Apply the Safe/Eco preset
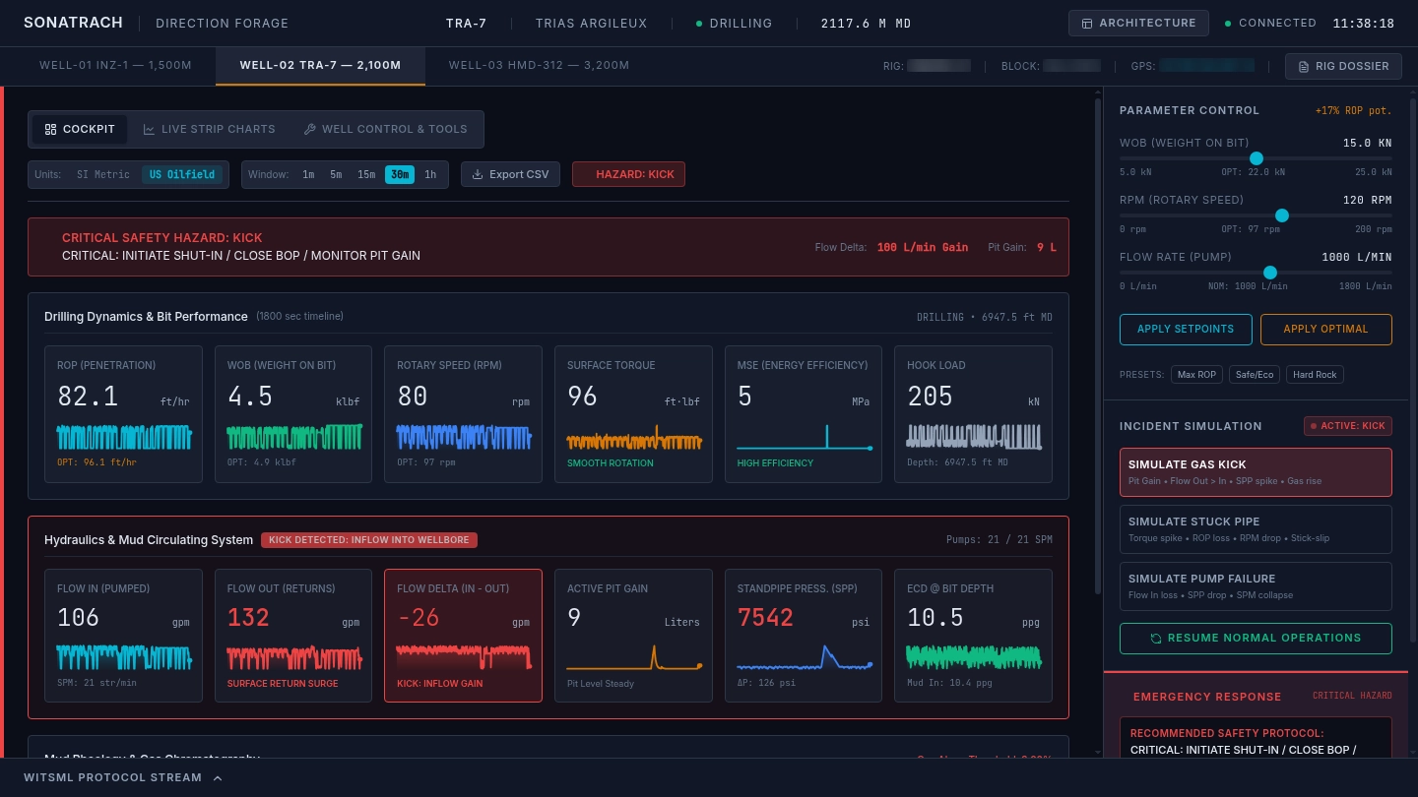Viewport: 1418px width, 797px height. (x=1253, y=375)
